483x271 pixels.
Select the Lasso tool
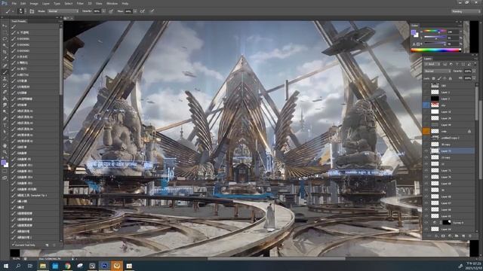click(x=5, y=39)
